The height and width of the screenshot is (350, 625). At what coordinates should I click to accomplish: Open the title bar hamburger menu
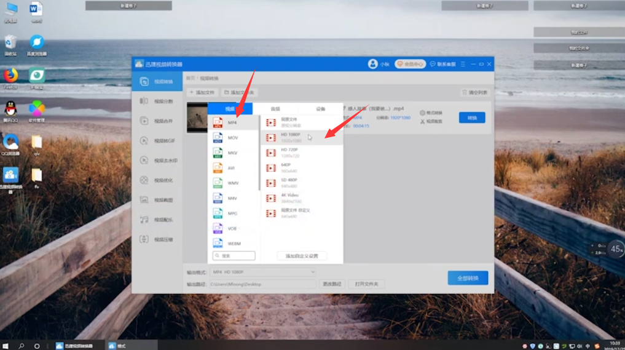click(x=463, y=64)
